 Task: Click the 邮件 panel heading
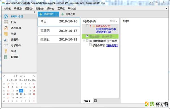coord(126,21)
